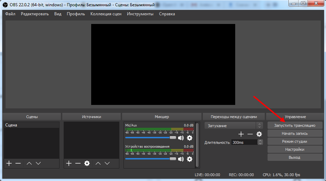Open the Коллекция сцен menu
The width and height of the screenshot is (326, 181).
[x=106, y=14]
